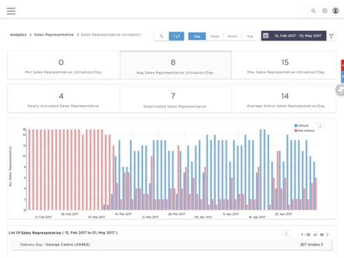Go to next page of list
The height and width of the screenshot is (258, 344).
(x=327, y=235)
